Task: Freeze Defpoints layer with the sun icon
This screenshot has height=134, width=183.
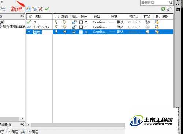Action: [65, 27]
